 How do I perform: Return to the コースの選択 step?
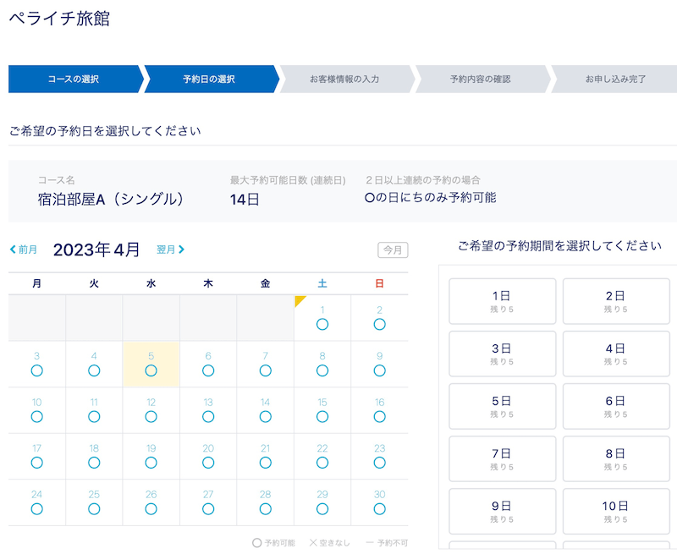[74, 79]
